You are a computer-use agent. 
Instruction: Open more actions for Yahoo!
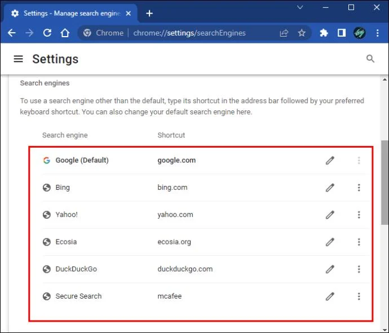point(359,215)
